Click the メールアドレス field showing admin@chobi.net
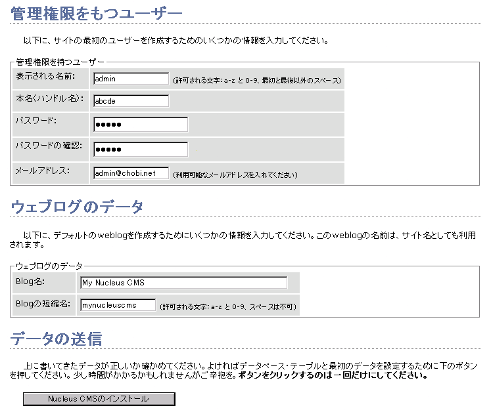The height and width of the screenshot is (414, 491). (131, 173)
